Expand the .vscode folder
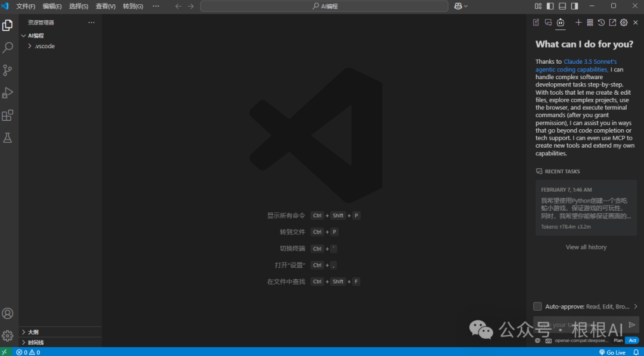 [x=60, y=46]
